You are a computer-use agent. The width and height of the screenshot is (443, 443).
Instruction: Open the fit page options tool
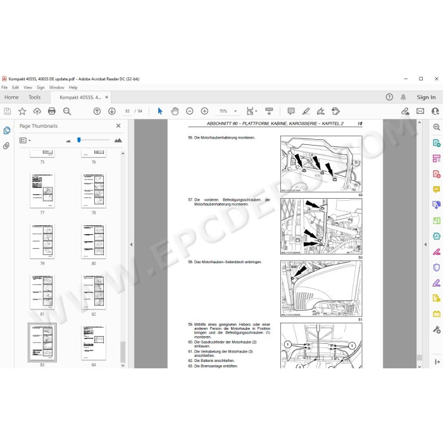tap(251, 111)
